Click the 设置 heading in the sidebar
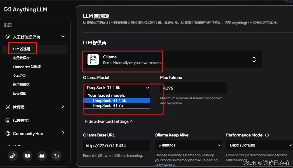The image size is (293, 168). 8,25
